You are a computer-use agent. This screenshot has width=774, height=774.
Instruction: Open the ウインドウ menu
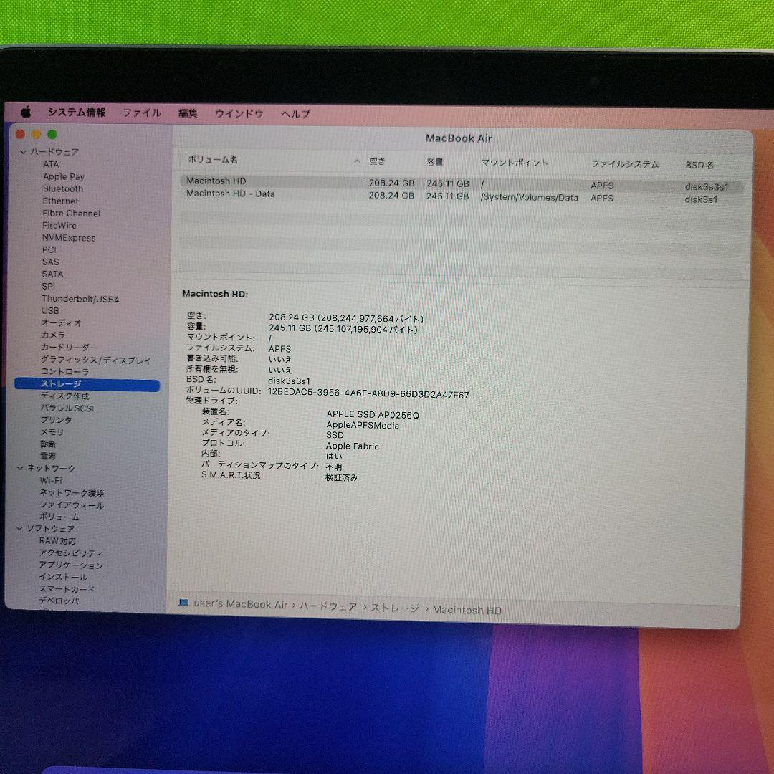[237, 113]
